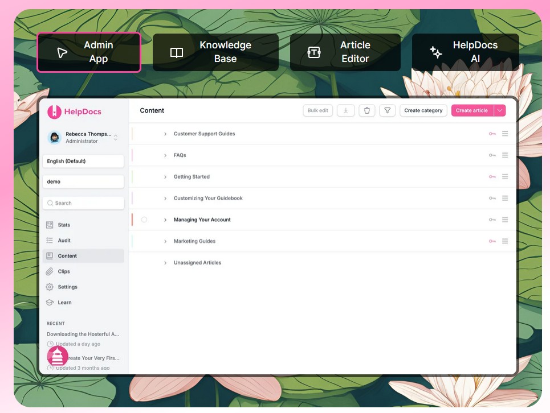The width and height of the screenshot is (550, 413).
Task: Expand the Managing Your Account category
Action: pos(165,220)
